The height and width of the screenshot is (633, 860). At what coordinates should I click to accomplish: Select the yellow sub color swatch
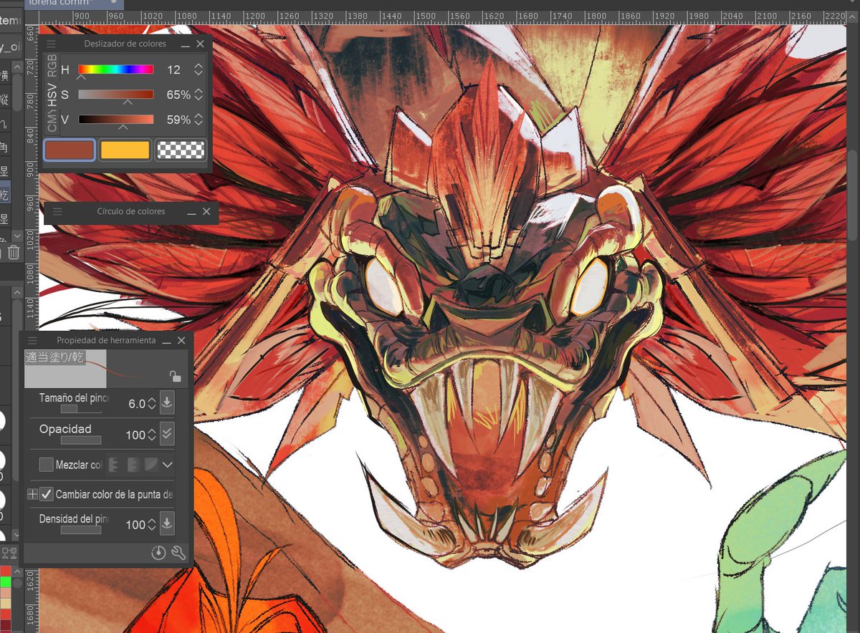[125, 150]
